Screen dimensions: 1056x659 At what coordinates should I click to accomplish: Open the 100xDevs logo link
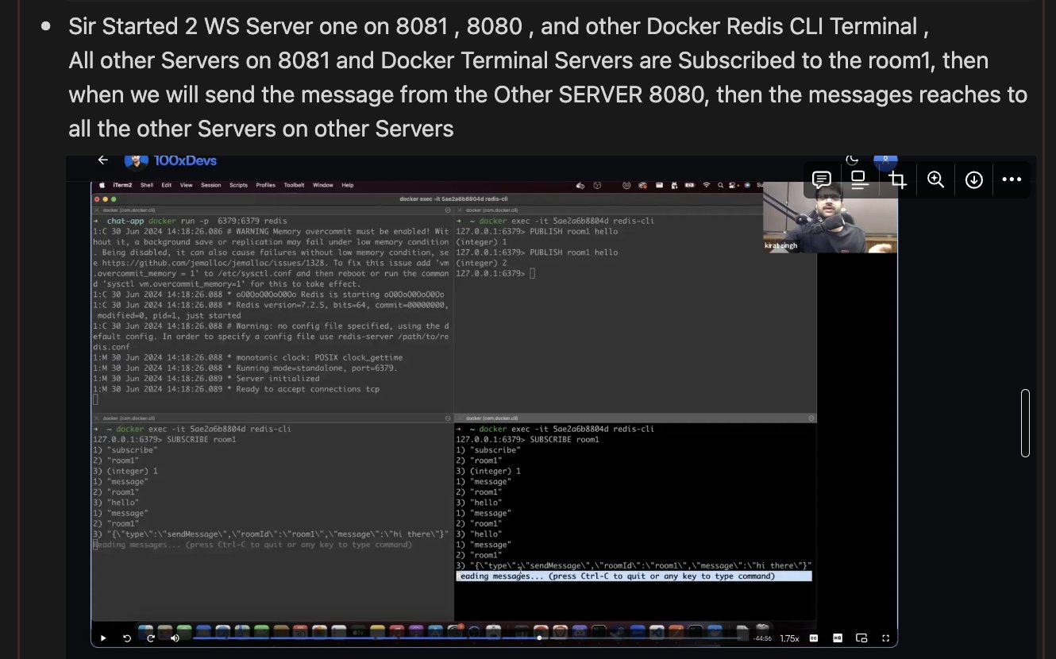point(171,160)
